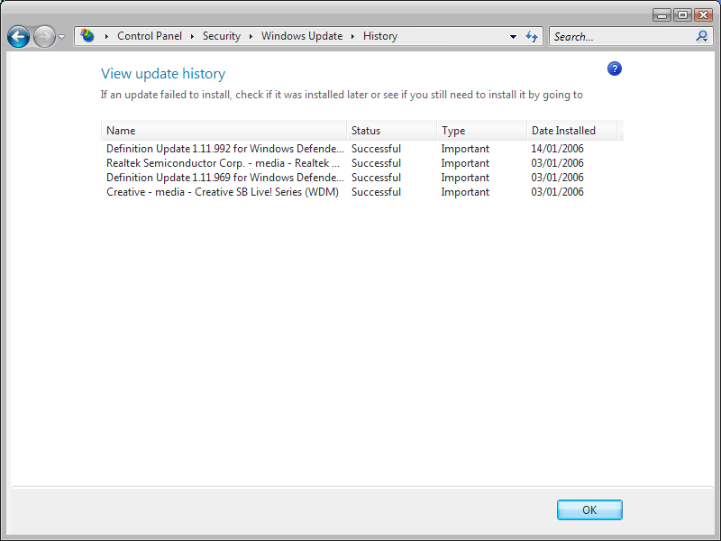This screenshot has width=721, height=541.
Task: Click the 14/01/2006 install date
Action: click(557, 149)
